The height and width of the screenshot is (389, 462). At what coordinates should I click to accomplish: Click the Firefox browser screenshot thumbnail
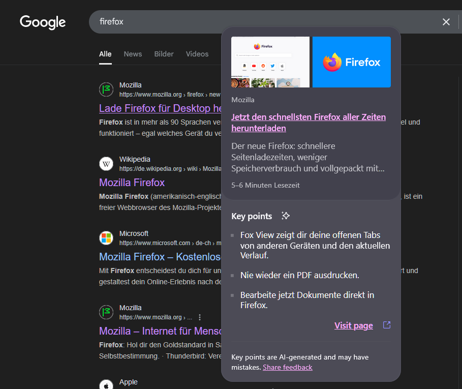coord(270,62)
